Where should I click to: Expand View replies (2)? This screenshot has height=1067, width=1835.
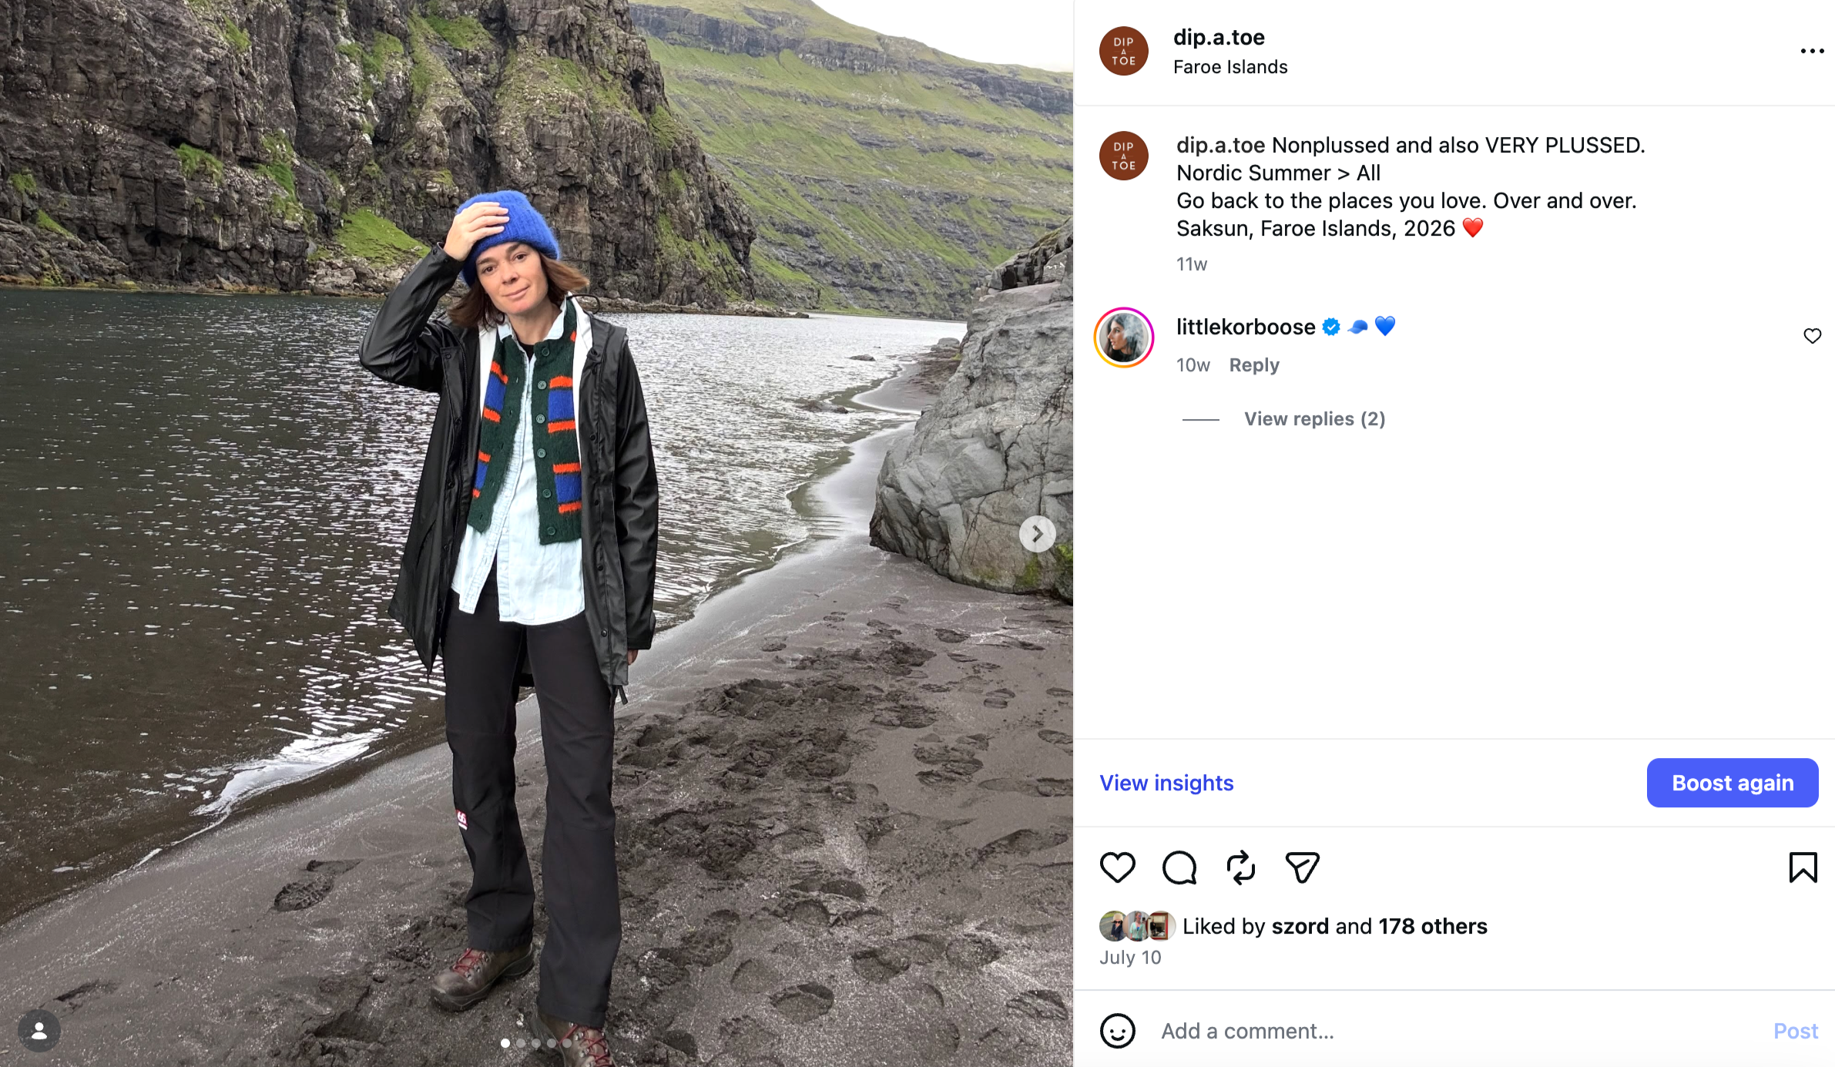[1314, 419]
